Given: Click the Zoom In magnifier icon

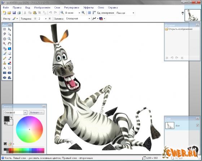Looking at the screenshot, I should click(x=83, y=13).
